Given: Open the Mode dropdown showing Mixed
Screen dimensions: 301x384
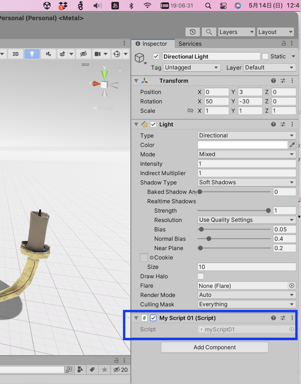Looking at the screenshot, I should [x=247, y=154].
